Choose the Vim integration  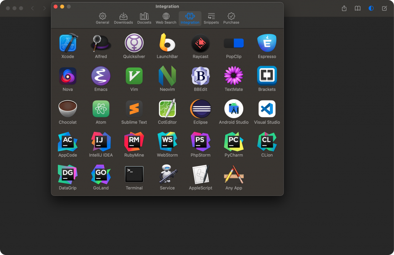pyautogui.click(x=134, y=76)
